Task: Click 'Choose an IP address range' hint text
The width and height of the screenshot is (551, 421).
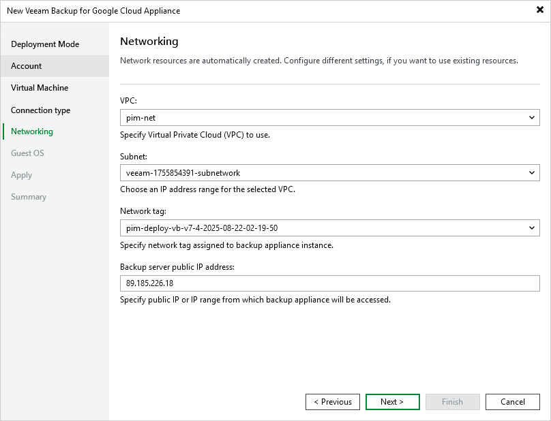Action: tap(208, 189)
